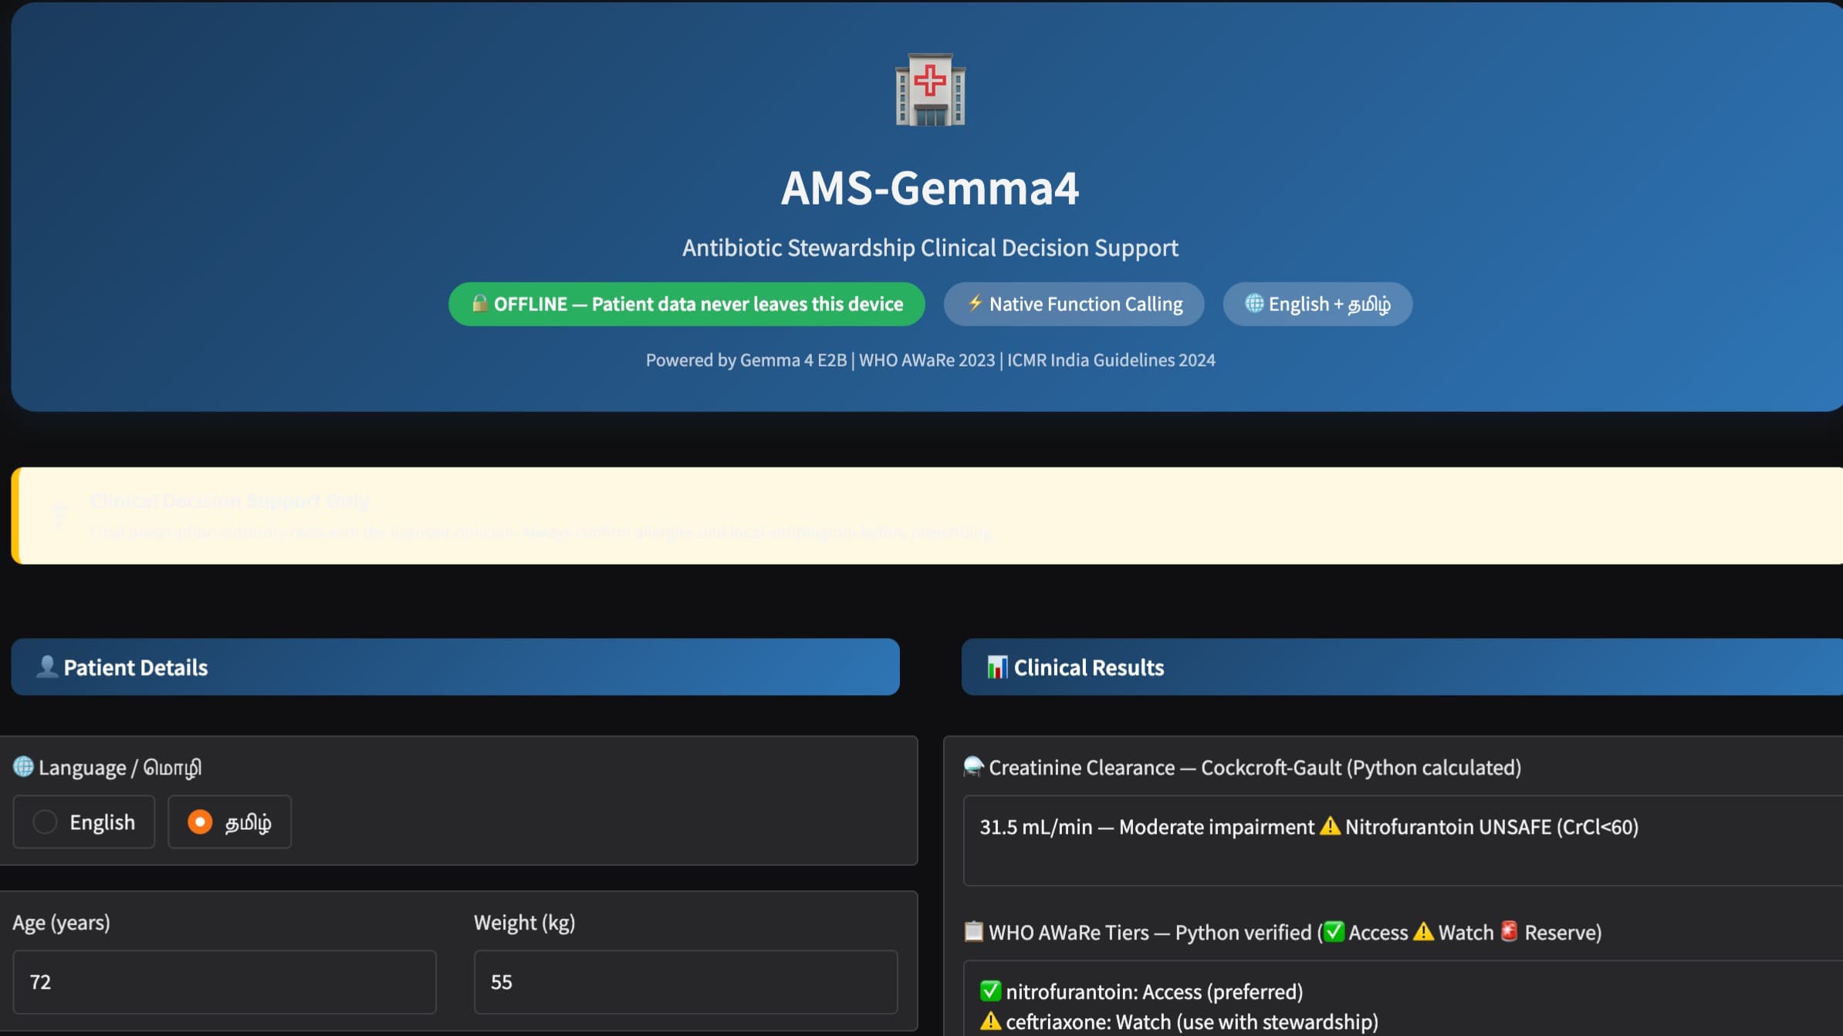The image size is (1843, 1036).
Task: Click the hospital building icon
Action: pyautogui.click(x=930, y=89)
